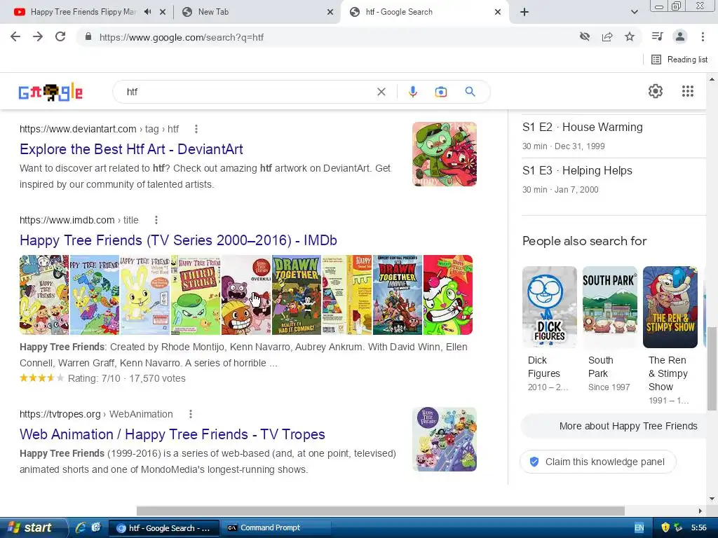Screen dimensions: 718x538
Task: Switch to Command Prompt in taskbar
Action: point(276,528)
